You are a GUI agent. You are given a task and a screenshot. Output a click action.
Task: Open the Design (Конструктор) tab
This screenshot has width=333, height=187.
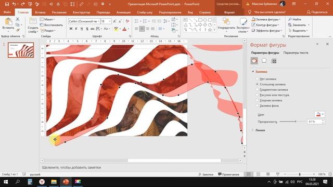point(81,12)
